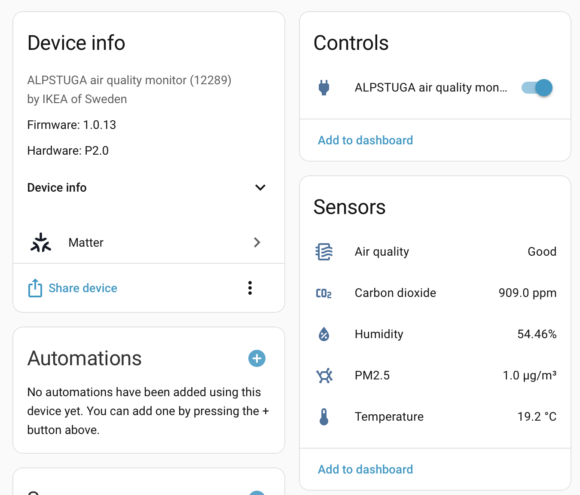Add Sensors card to dashboard
Screen dimensions: 580x495
click(x=365, y=469)
